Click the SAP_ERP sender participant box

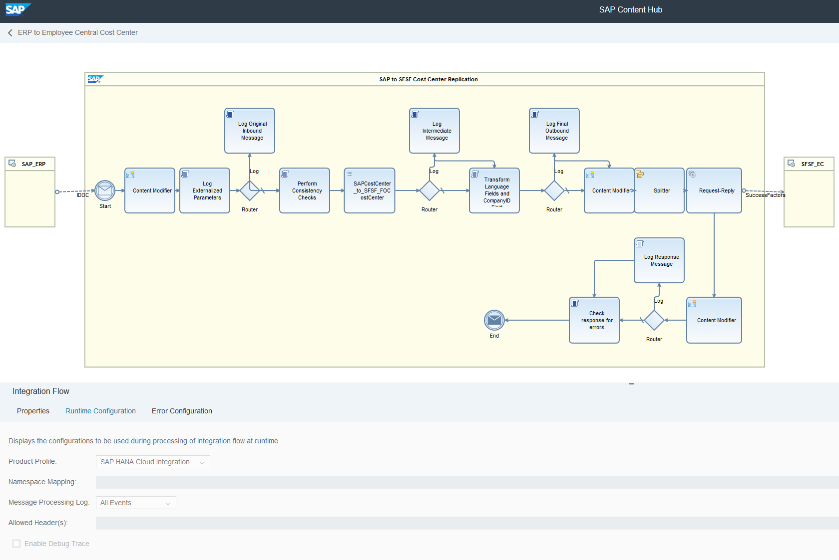[30, 192]
